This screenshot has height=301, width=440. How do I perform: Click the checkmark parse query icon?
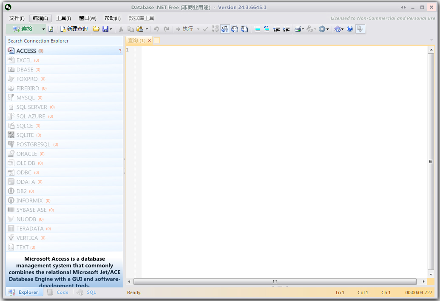click(205, 29)
